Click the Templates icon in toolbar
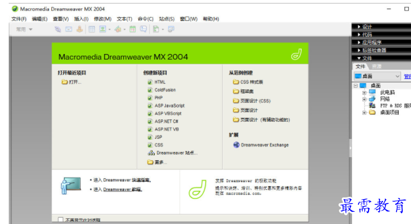The width and height of the screenshot is (411, 224). (x=156, y=29)
